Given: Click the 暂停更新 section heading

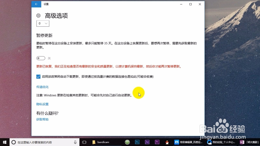Looking at the screenshot, I should point(44,36).
